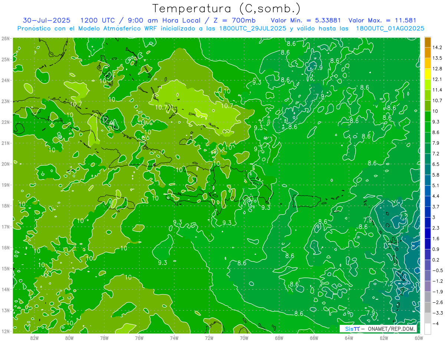The width and height of the screenshot is (445, 343).
Task: Click the "72W" longitude axis label
Action: coord(209,337)
